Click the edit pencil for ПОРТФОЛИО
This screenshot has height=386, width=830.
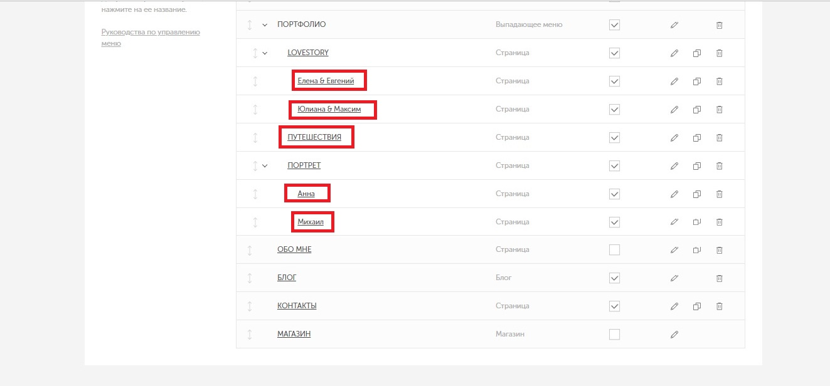click(674, 25)
